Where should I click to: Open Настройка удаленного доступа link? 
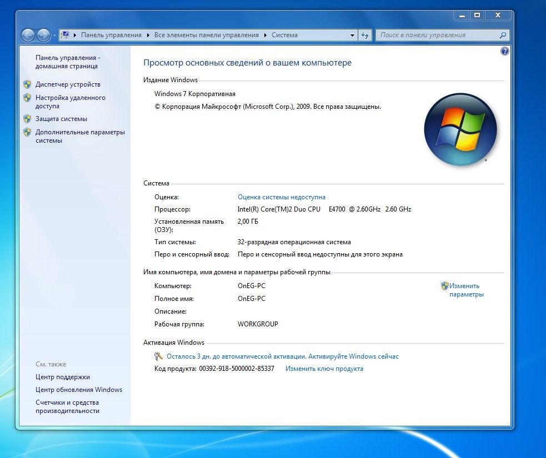[71, 102]
